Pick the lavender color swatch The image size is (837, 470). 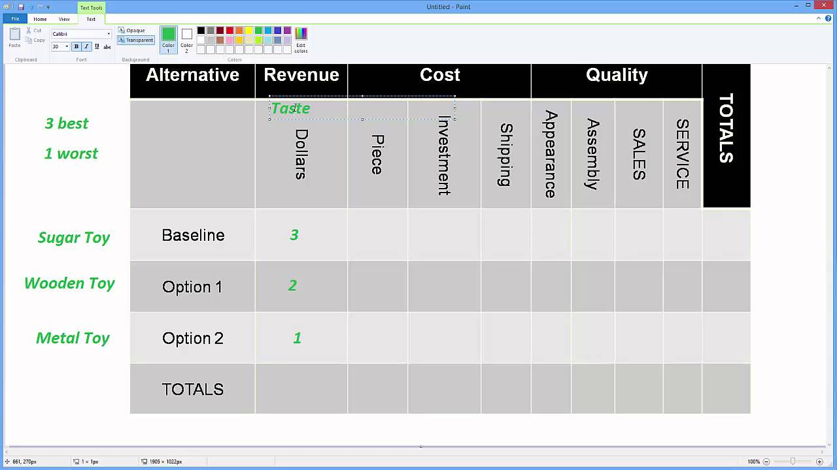click(287, 40)
